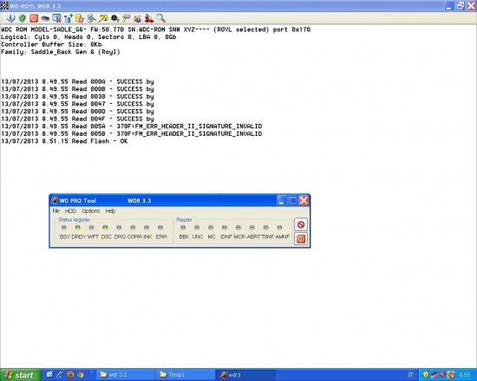The width and height of the screenshot is (477, 381).
Task: Click the red lawnmower icon in the toolbar
Action: 149,18
